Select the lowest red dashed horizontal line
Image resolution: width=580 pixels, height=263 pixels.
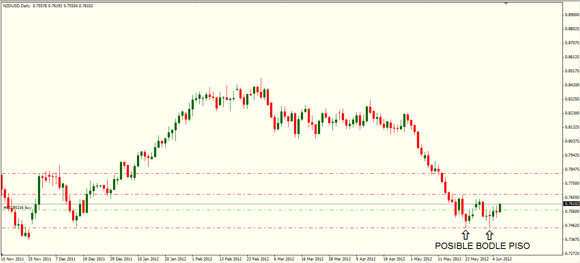point(256,228)
